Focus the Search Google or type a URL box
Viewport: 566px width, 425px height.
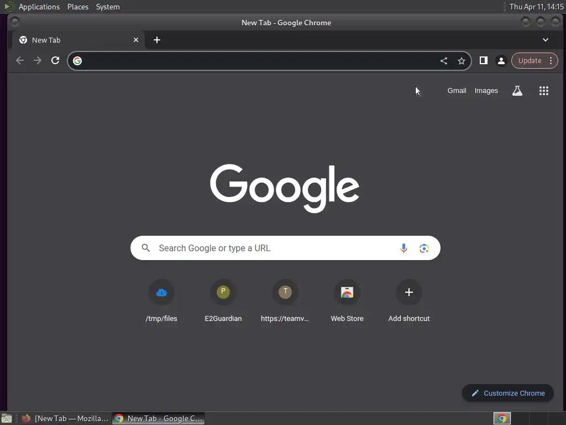[x=285, y=248]
